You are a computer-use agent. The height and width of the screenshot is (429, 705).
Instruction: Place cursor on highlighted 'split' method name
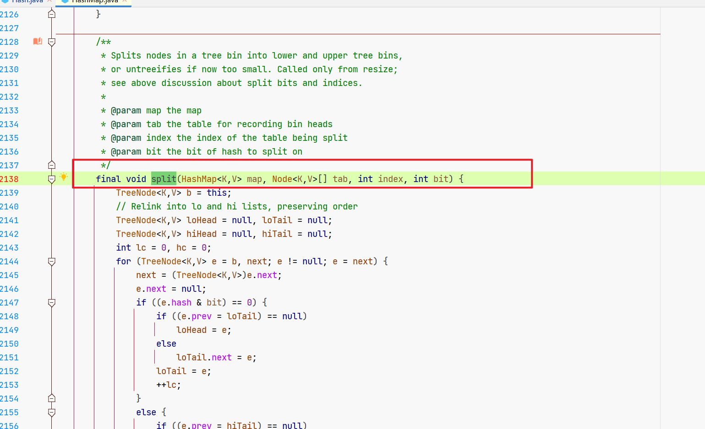click(x=164, y=179)
